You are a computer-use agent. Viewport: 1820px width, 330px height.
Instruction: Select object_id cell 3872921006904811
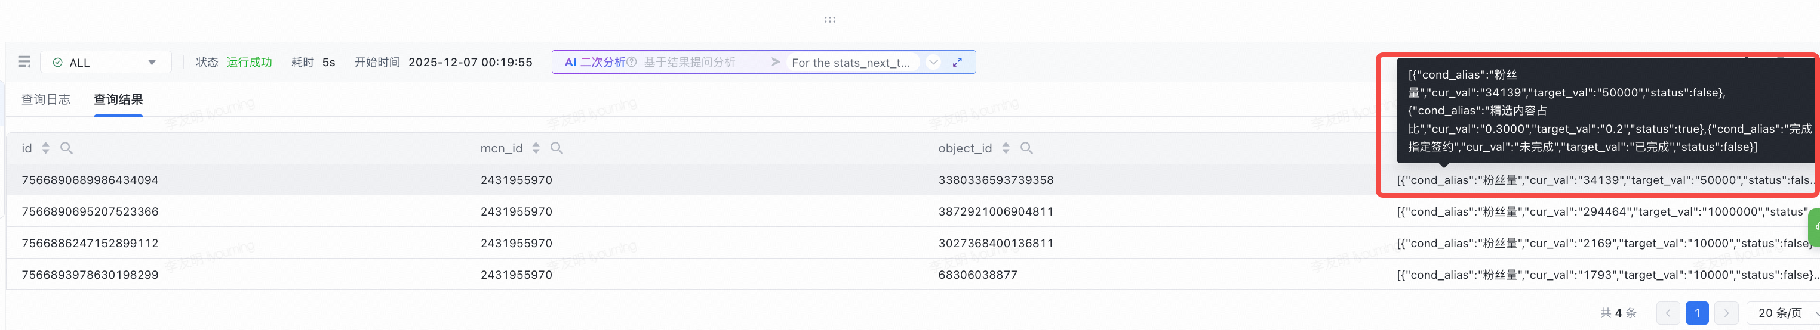pyautogui.click(x=996, y=211)
